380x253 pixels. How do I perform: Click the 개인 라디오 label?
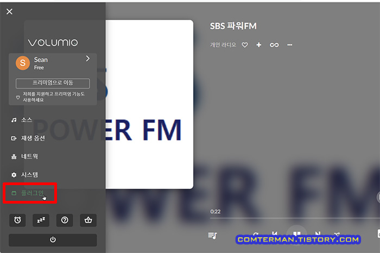click(223, 45)
